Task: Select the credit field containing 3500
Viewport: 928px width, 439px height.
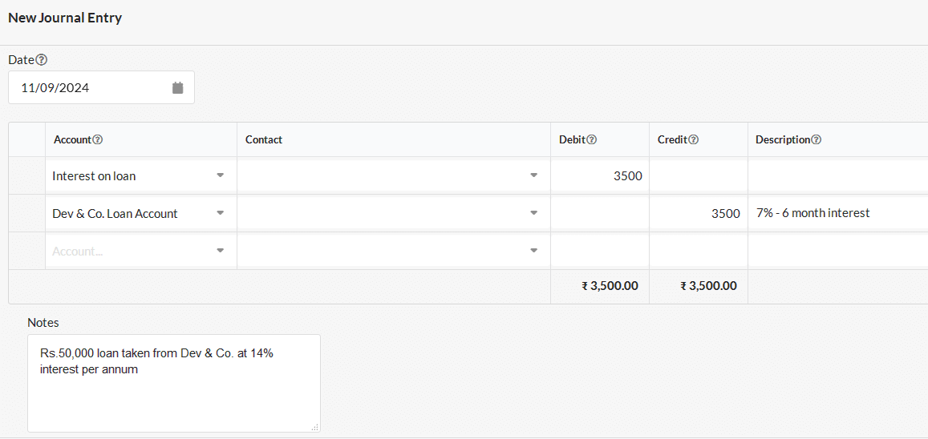Action: click(x=699, y=213)
